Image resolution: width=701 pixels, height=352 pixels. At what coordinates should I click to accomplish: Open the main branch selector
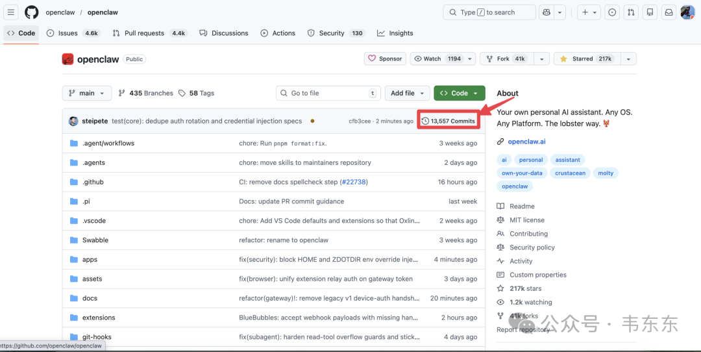point(87,93)
